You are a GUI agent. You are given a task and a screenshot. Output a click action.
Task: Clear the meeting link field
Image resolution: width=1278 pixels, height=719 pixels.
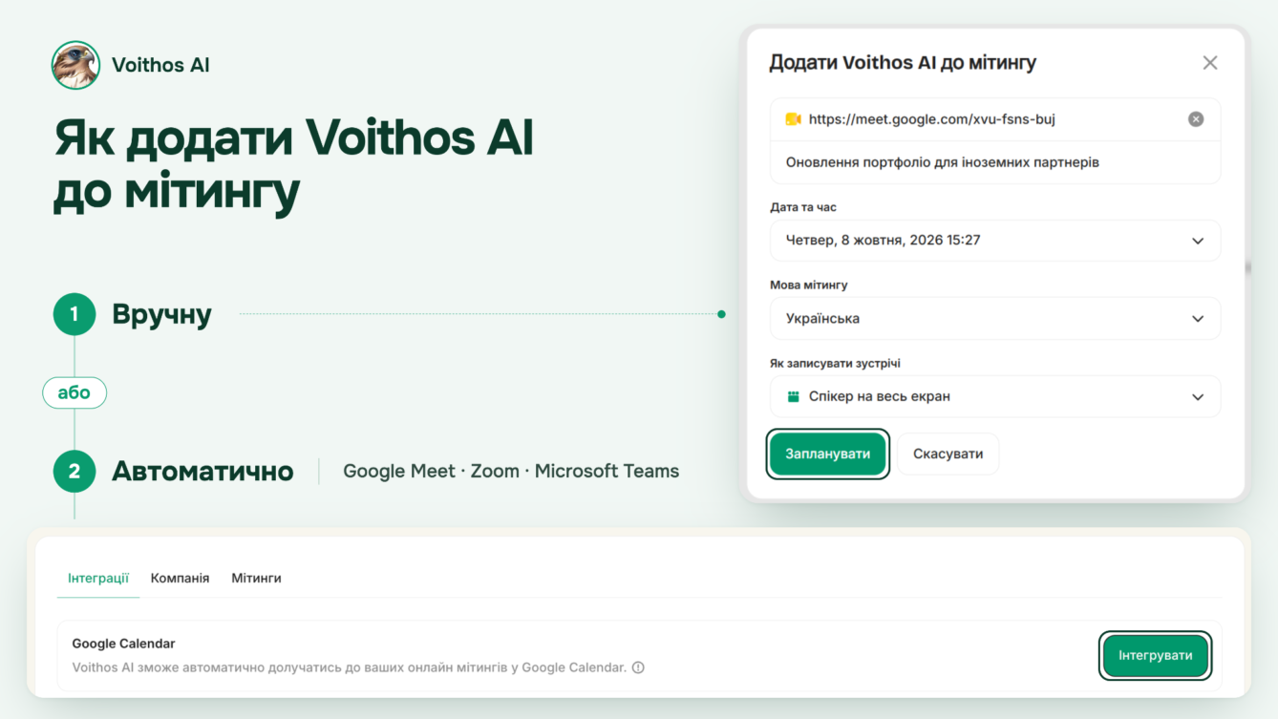(x=1196, y=119)
